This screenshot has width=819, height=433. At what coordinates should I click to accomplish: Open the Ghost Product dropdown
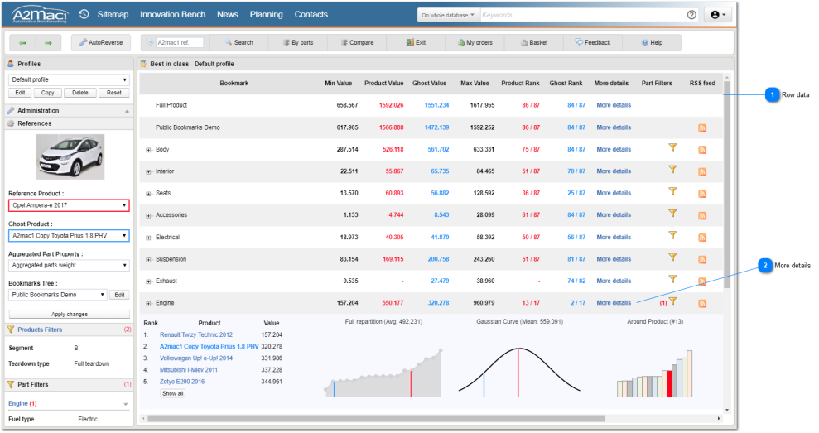tap(69, 236)
